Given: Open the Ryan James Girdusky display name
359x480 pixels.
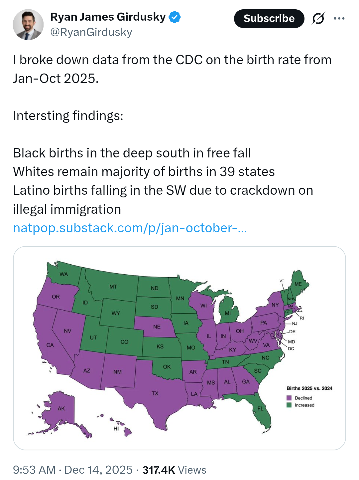Looking at the screenshot, I should (108, 17).
